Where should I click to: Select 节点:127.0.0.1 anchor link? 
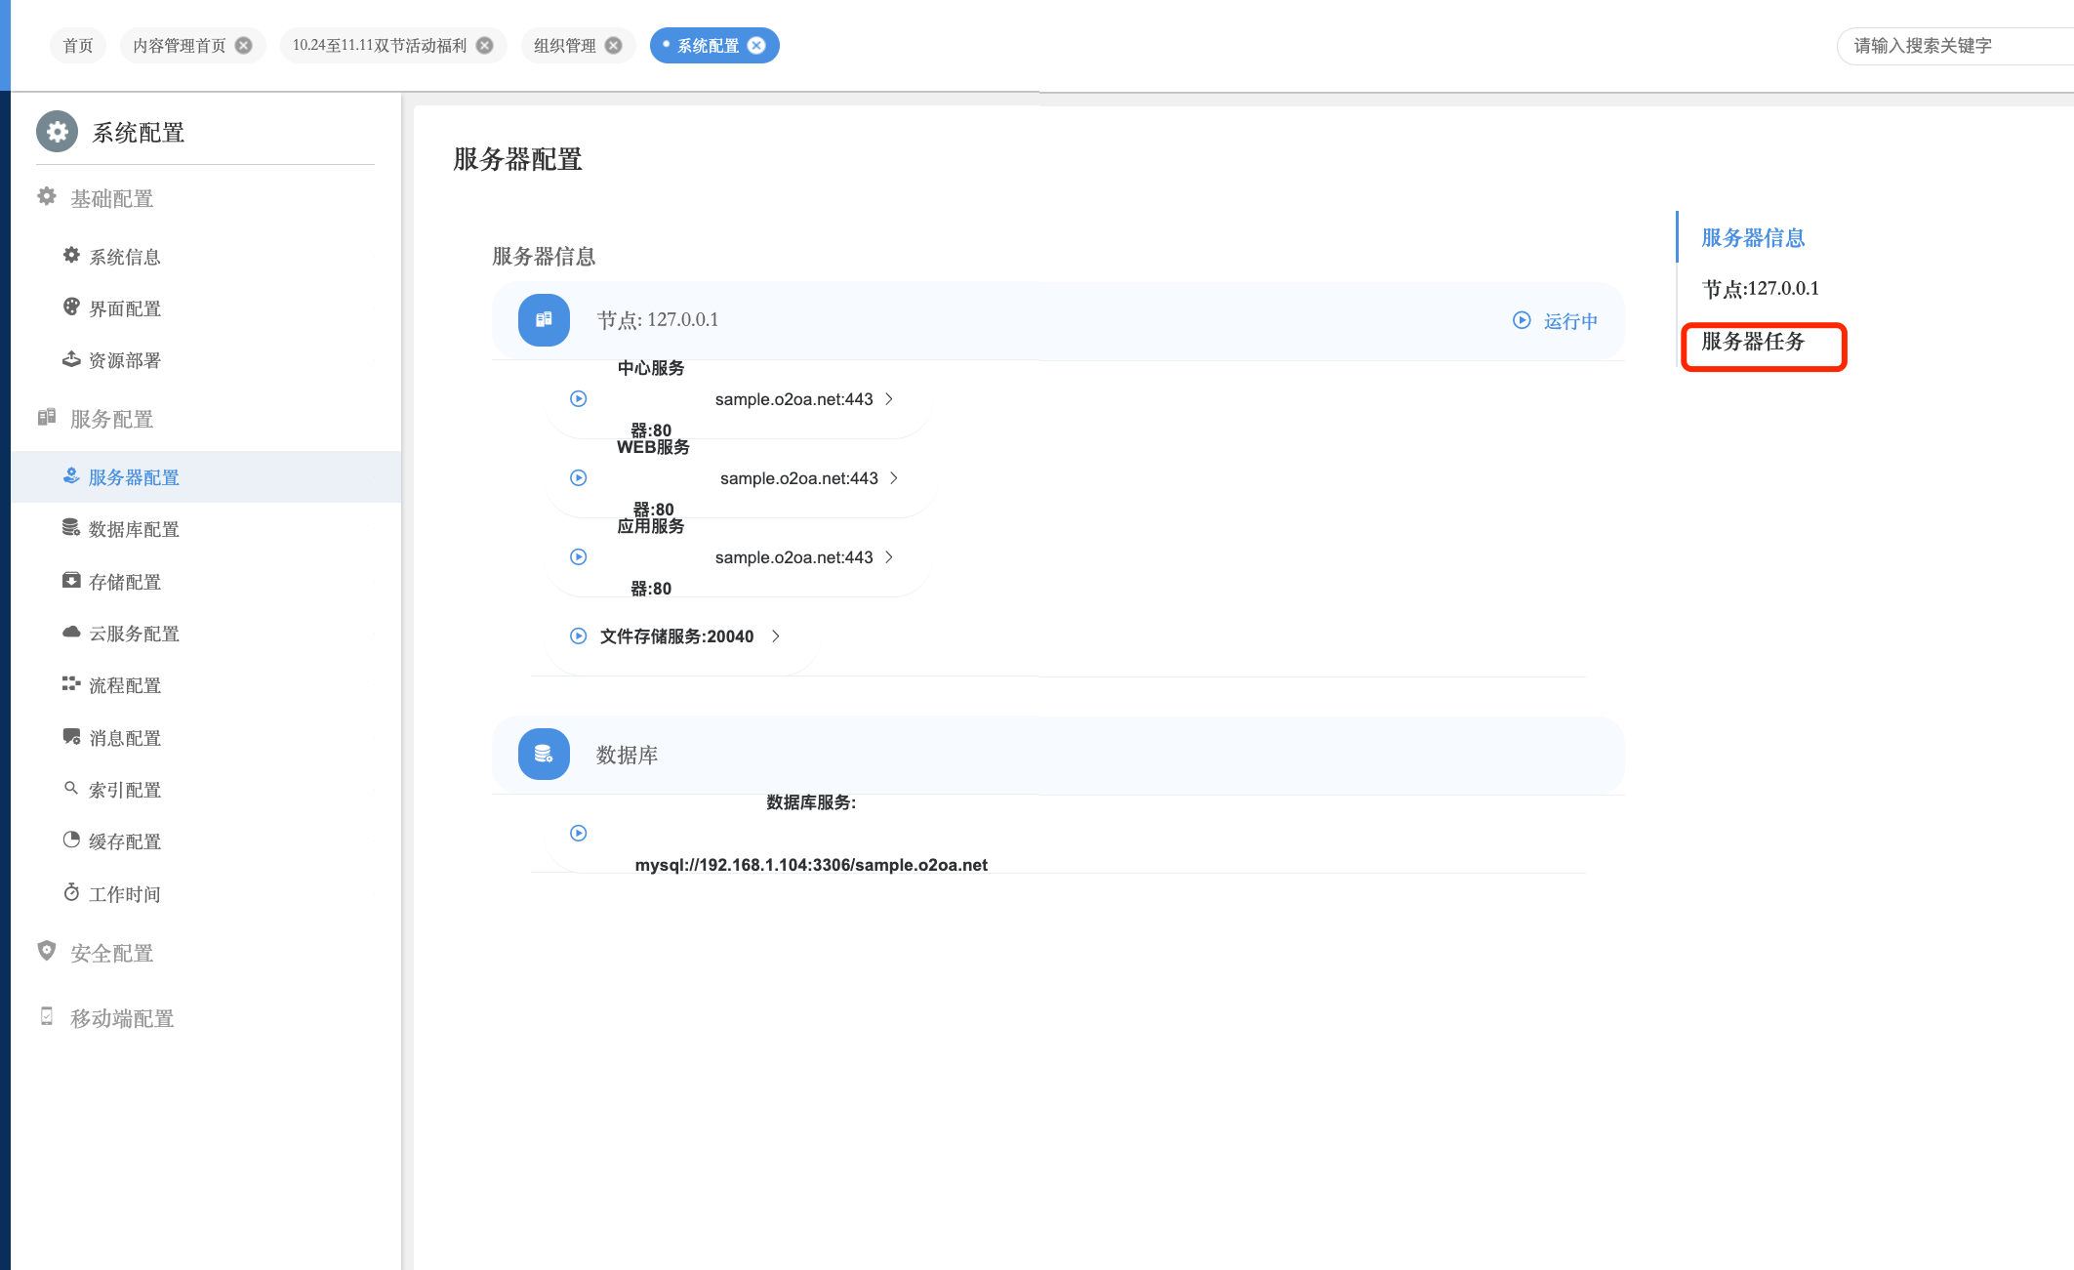click(1760, 289)
